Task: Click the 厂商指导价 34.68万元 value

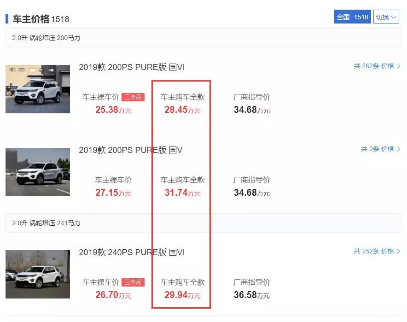Action: (x=252, y=110)
